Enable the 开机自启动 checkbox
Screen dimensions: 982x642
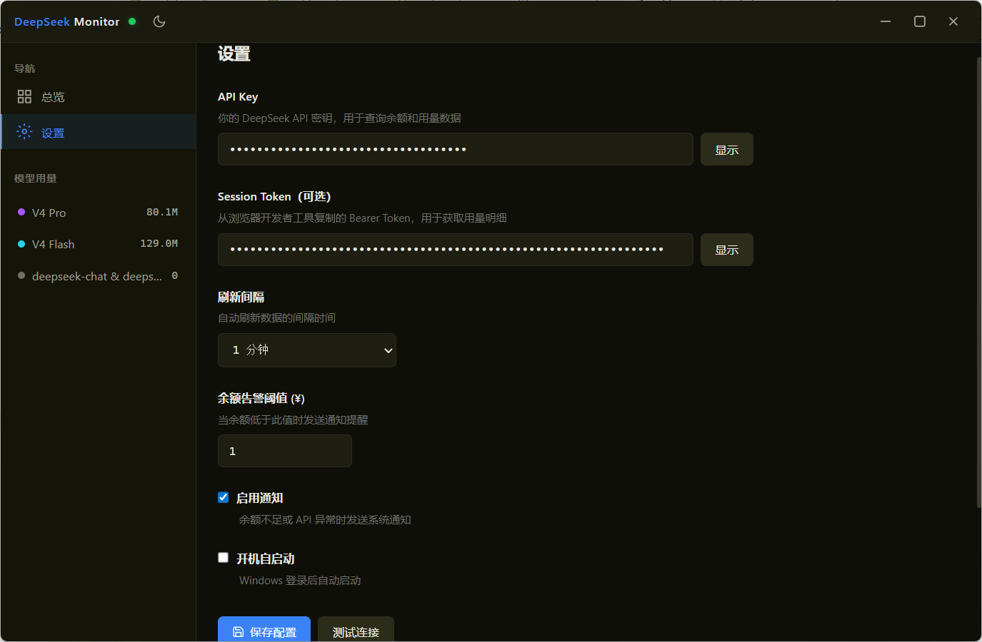pos(224,558)
